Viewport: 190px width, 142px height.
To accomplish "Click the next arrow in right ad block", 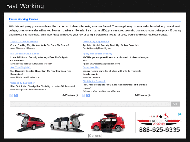I will pos(88,95).
